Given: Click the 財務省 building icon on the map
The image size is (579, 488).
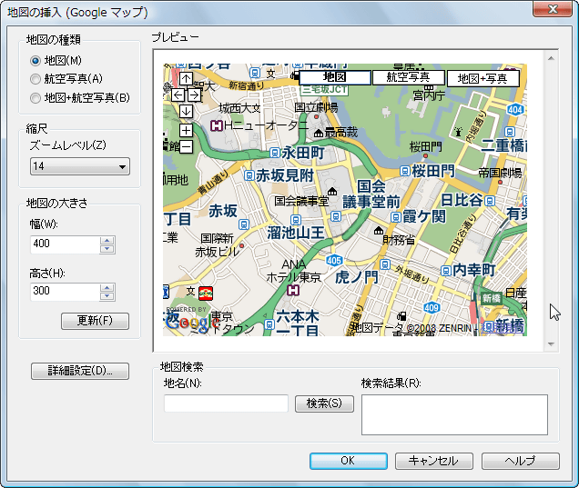Looking at the screenshot, I should pos(379,231).
